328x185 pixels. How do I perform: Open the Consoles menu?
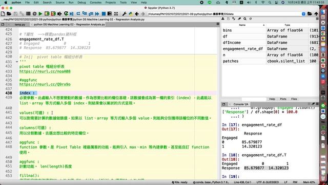[x=96, y=3]
